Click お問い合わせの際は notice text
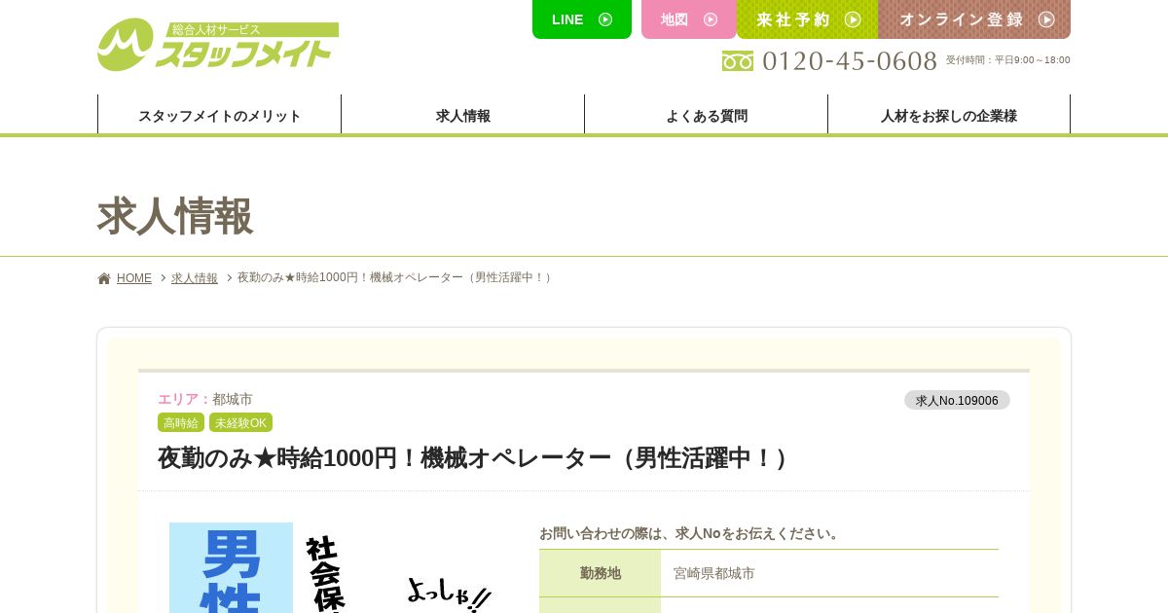This screenshot has height=613, width=1168. [691, 533]
